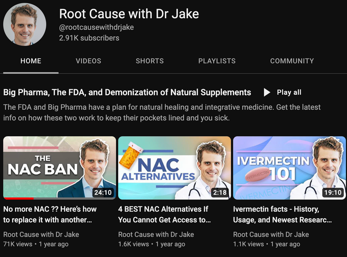Click the channel name under the 1.6K views video
347x257 pixels.
(156, 234)
